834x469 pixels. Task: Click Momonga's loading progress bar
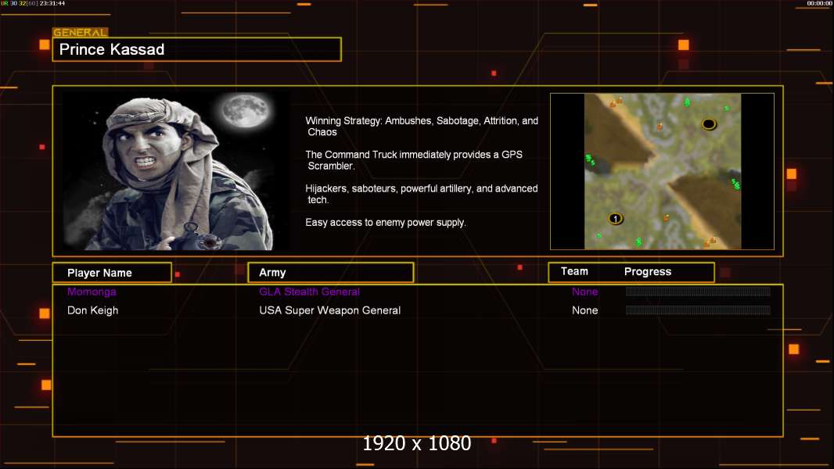coord(698,291)
